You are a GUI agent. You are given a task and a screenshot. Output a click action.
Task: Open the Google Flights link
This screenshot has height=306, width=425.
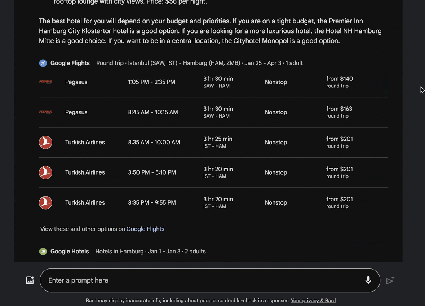point(145,229)
